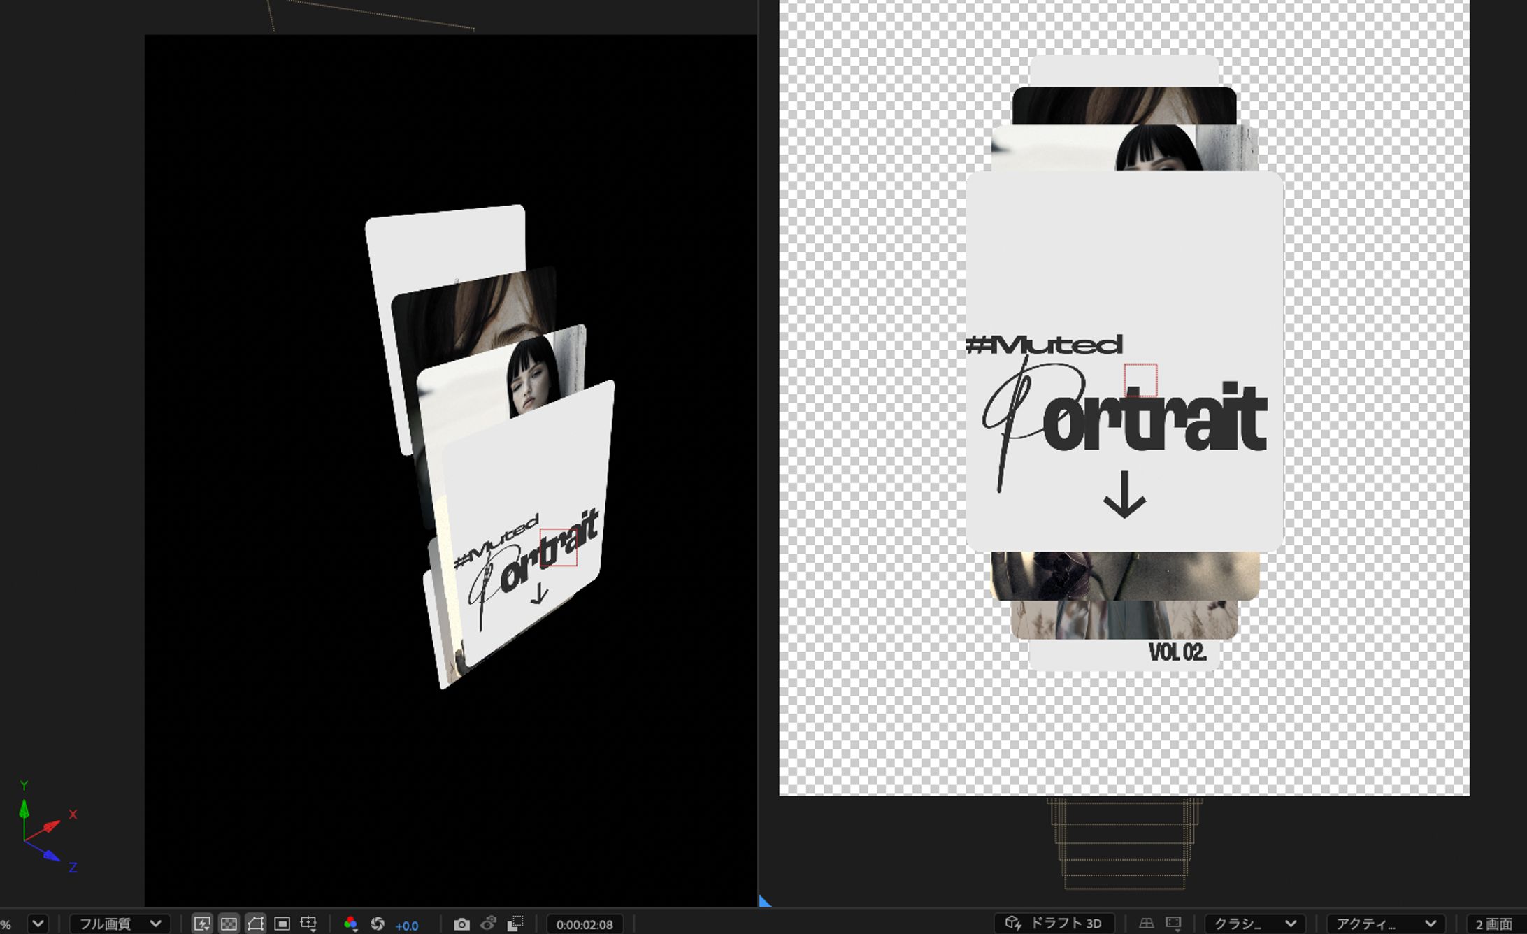Open grid and guide options icon
Image resolution: width=1527 pixels, height=934 pixels.
(x=308, y=924)
